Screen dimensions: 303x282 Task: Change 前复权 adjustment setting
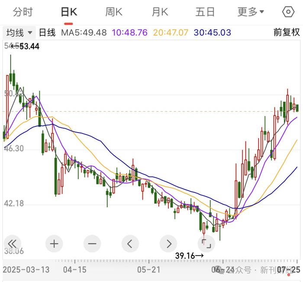pos(287,32)
